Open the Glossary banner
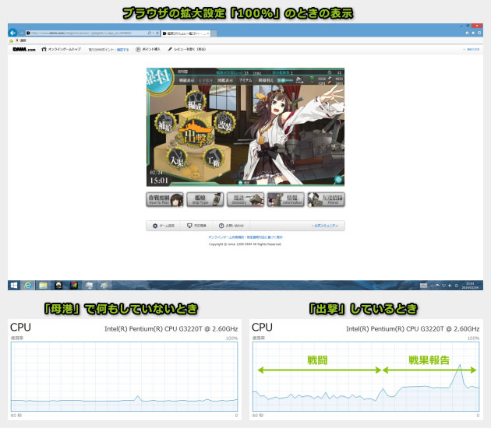The image size is (491, 428). tap(245, 199)
